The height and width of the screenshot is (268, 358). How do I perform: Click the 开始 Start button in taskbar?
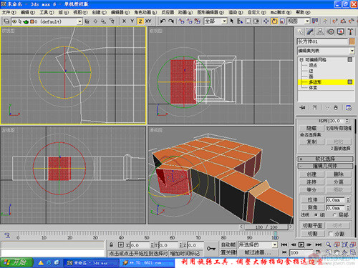pyautogui.click(x=16, y=262)
